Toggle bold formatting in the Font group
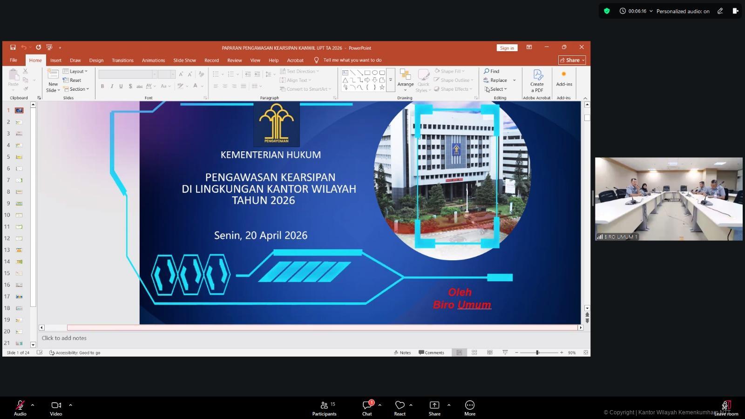 [102, 86]
